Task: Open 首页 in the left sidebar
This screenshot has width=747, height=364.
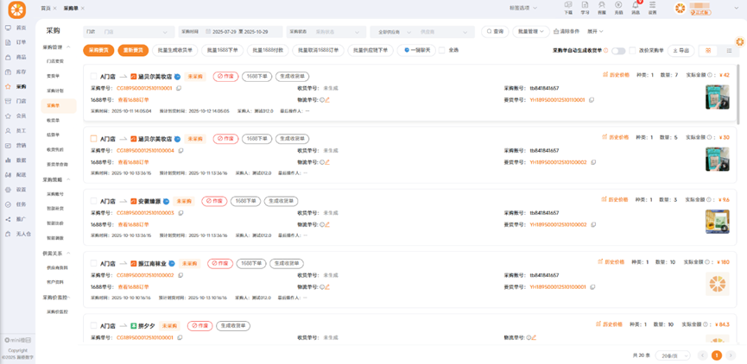Action: (15, 28)
